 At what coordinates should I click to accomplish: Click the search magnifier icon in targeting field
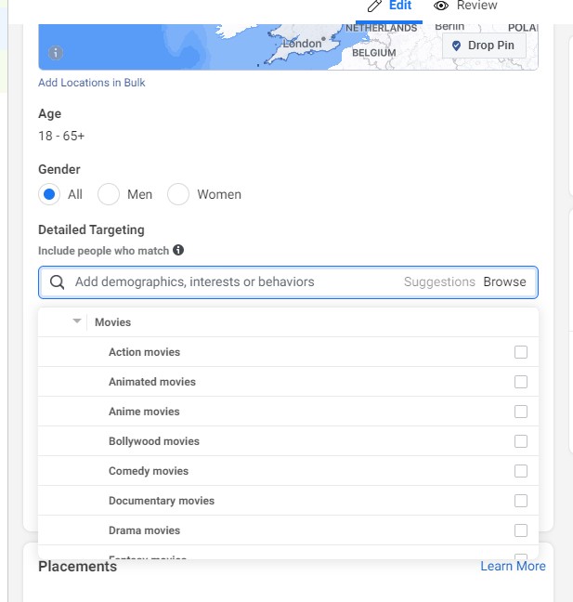click(58, 282)
